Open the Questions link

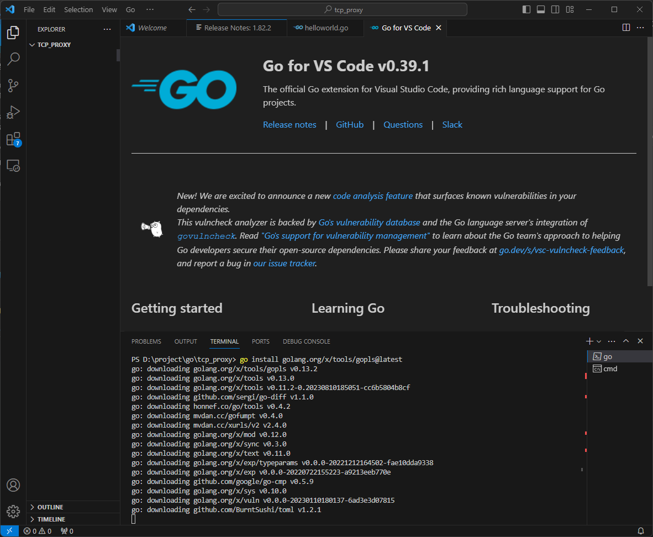coord(403,124)
